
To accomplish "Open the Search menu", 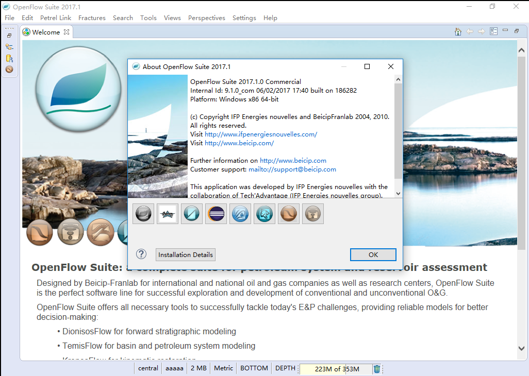I will (x=123, y=18).
